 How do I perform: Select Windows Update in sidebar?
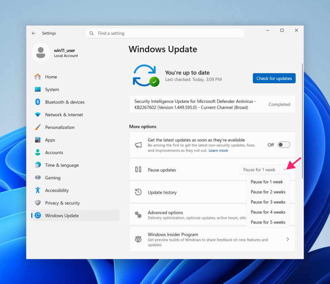[x=75, y=215]
